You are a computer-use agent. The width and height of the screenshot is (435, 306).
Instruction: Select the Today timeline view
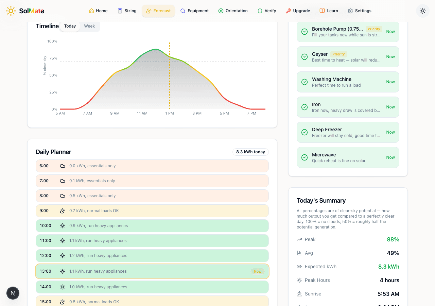click(x=70, y=26)
